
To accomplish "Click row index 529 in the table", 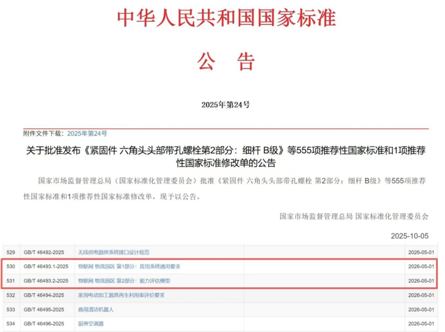I will 11,252.
